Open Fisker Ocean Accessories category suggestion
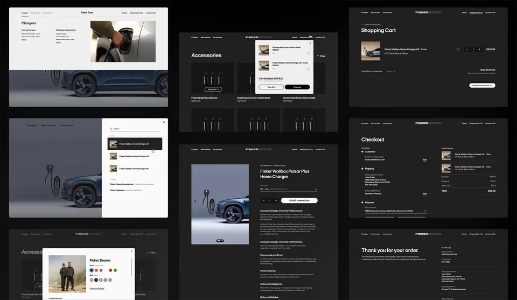517x300 pixels. 131,184
